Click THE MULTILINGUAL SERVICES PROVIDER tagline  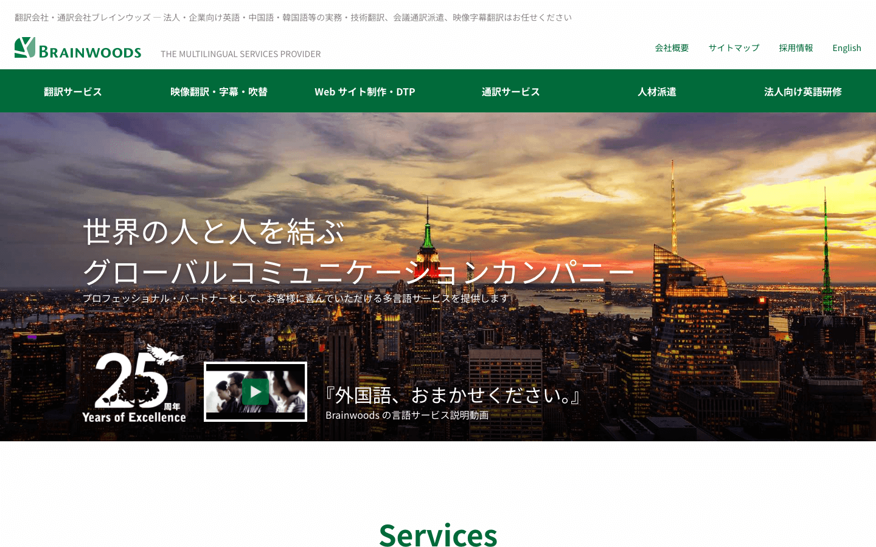pos(240,54)
